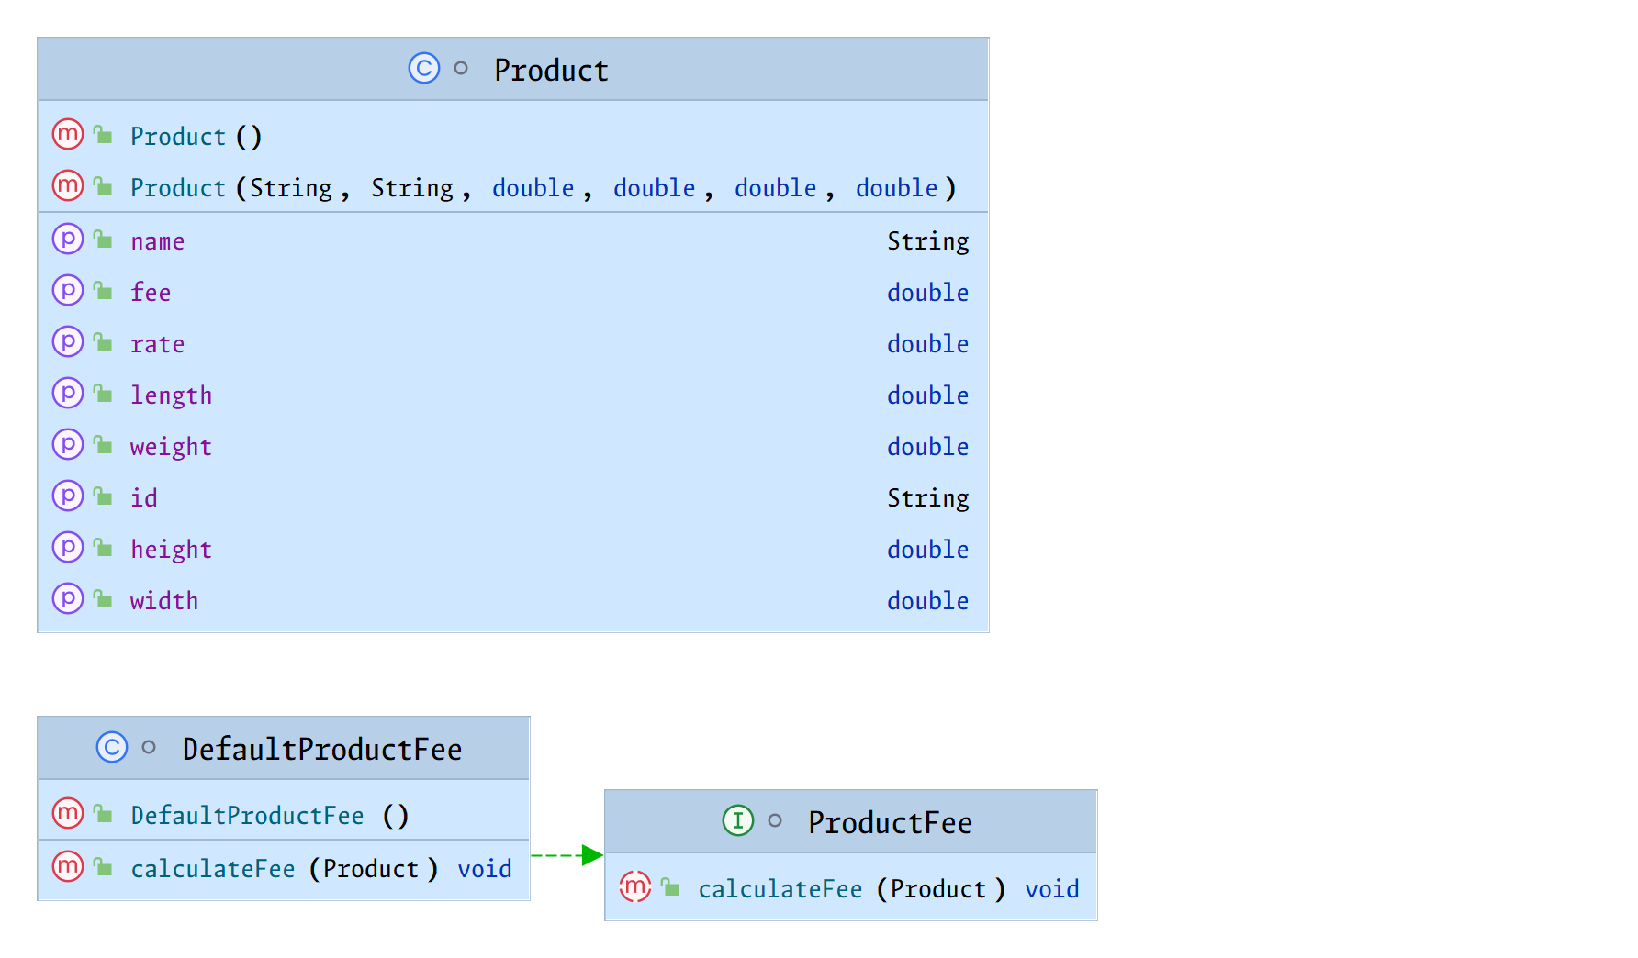Viewport: 1638px width, 958px height.
Task: Click the six-parameter Product constructor
Action: point(542,188)
